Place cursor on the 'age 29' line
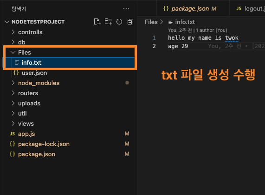This screenshot has height=195, width=265. [178, 46]
